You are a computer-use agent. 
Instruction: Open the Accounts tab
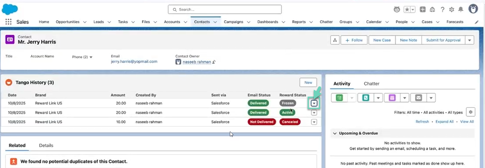(x=172, y=22)
